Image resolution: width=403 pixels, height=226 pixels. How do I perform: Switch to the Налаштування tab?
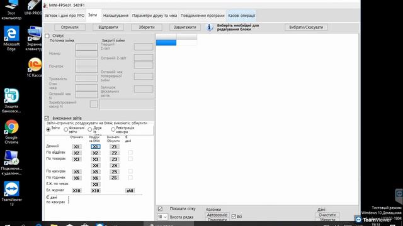coord(116,16)
